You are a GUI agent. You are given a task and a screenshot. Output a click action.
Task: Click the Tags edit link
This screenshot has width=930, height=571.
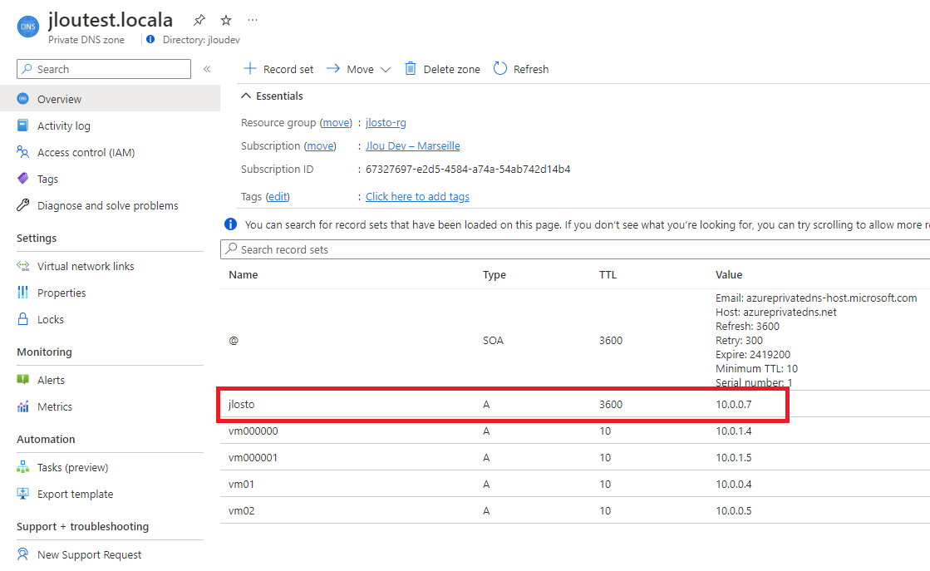click(278, 197)
